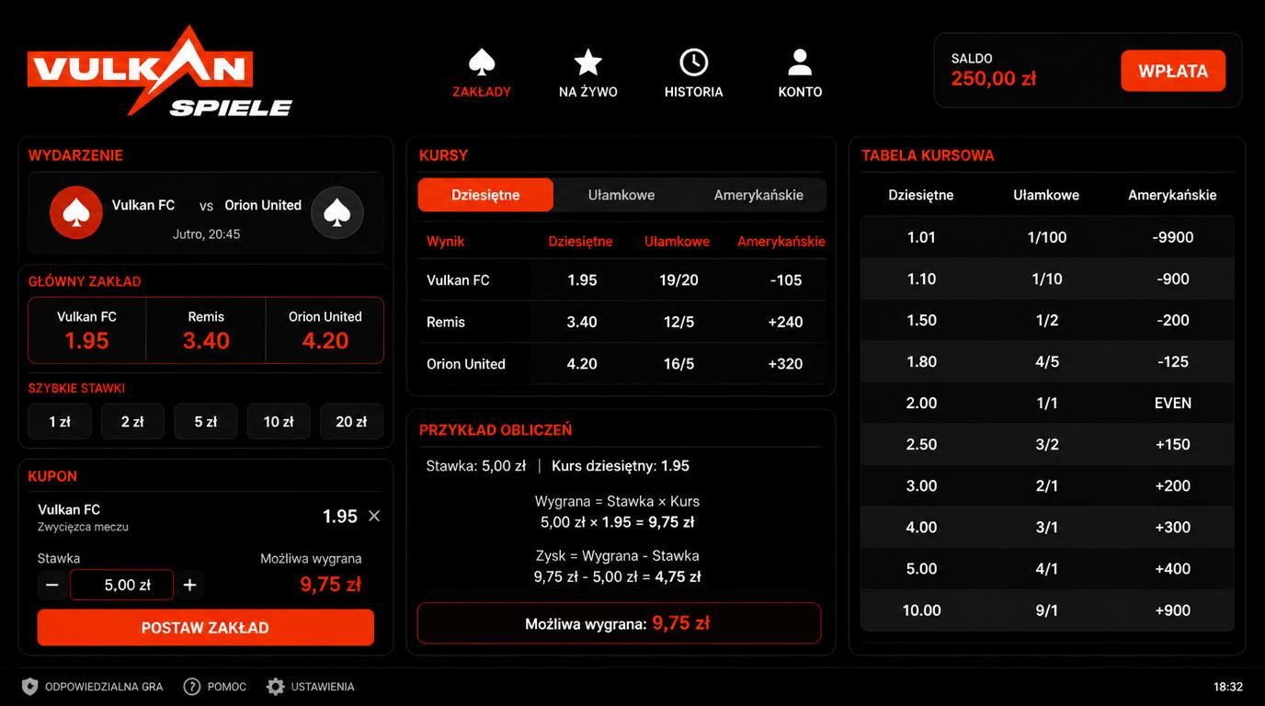Click the +400 value in odds table
The image size is (1265, 706).
(1172, 569)
